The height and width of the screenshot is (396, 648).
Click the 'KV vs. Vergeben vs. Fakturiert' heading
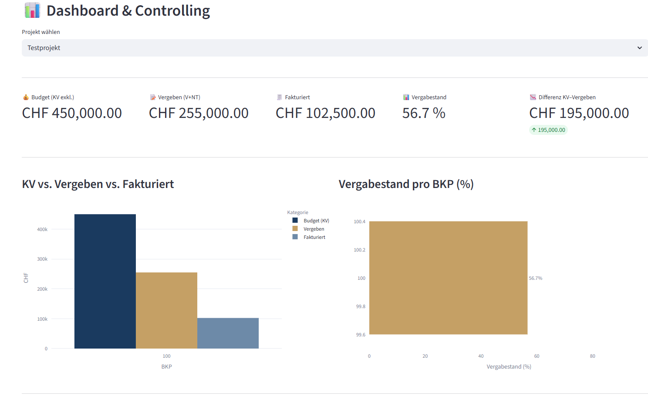pyautogui.click(x=98, y=184)
